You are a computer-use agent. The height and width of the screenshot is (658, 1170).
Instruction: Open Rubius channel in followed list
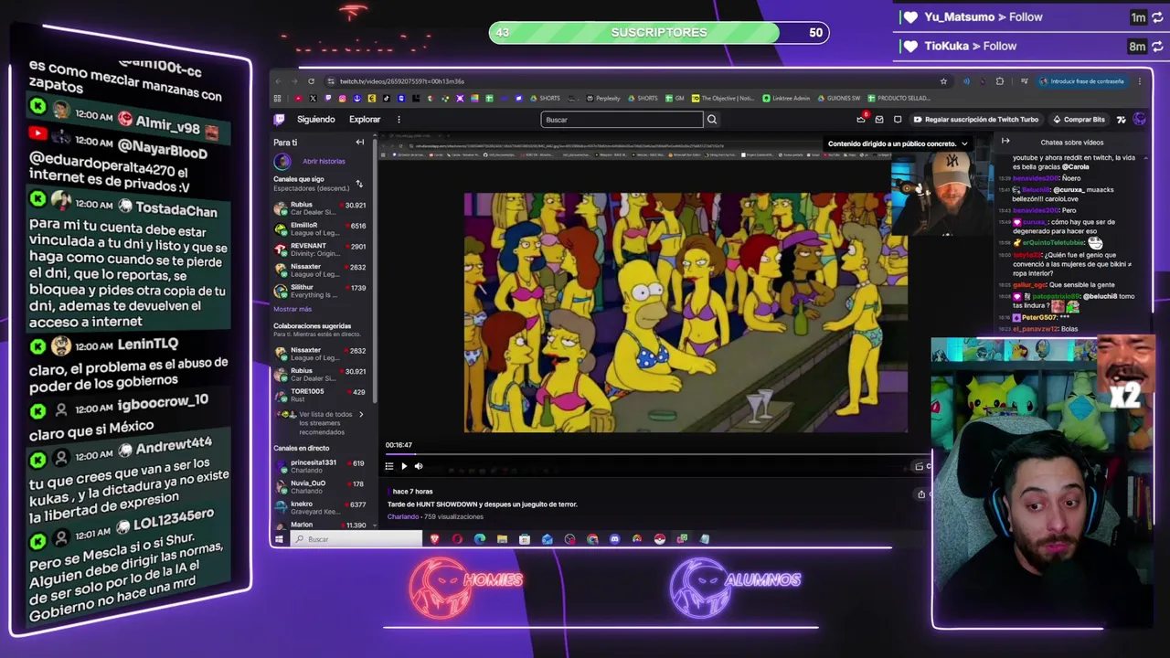click(x=320, y=208)
